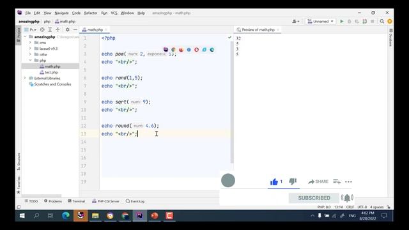Open the View menu
Screen dimensions: 409x230
[47, 13]
